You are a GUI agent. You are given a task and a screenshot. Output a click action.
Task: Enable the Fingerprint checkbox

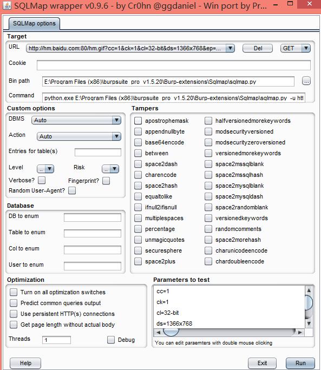tap(106, 181)
